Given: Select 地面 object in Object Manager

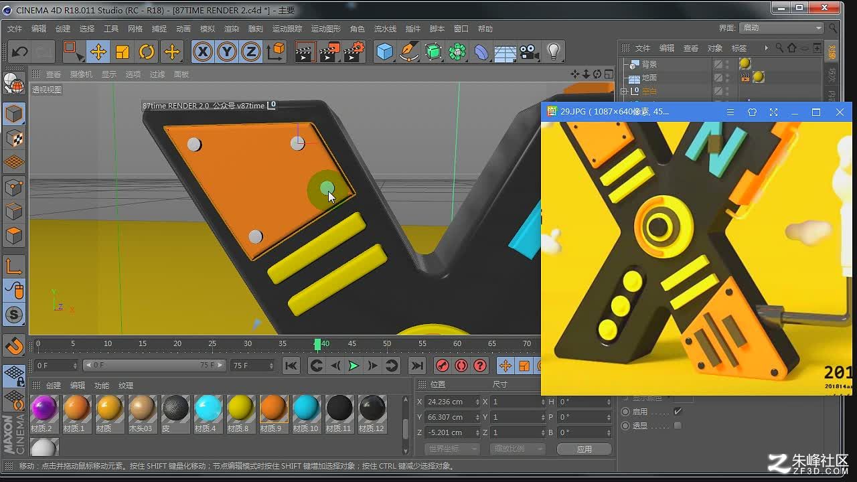Looking at the screenshot, I should pyautogui.click(x=649, y=78).
